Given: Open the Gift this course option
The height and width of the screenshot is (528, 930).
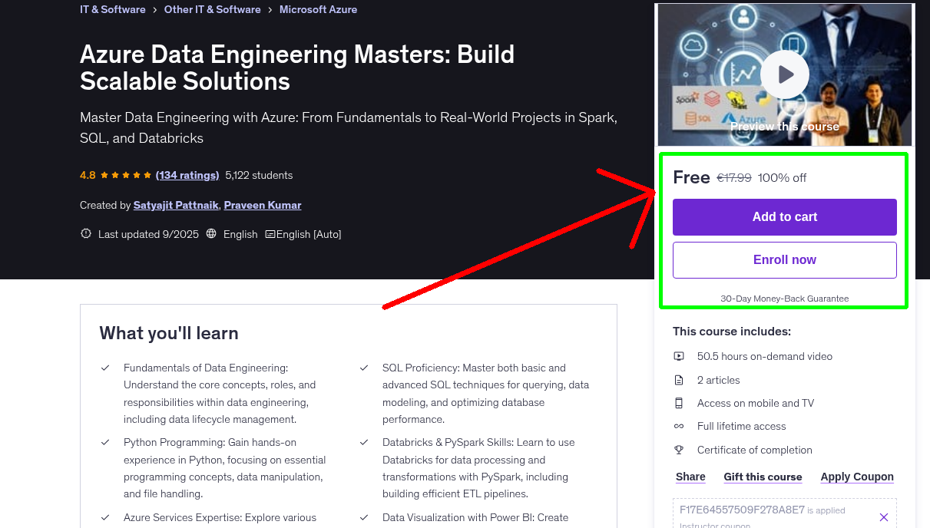Looking at the screenshot, I should tap(762, 477).
